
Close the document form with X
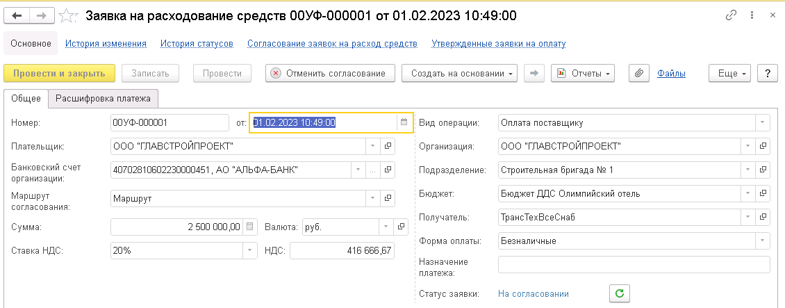(772, 15)
